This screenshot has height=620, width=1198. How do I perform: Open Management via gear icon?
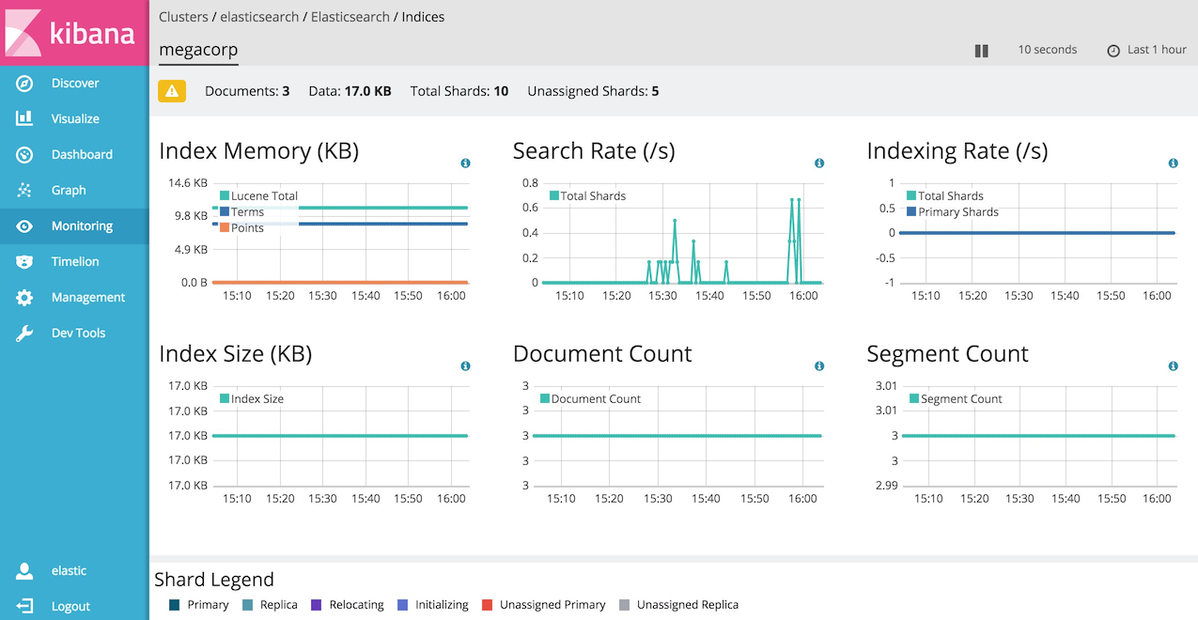pos(24,298)
